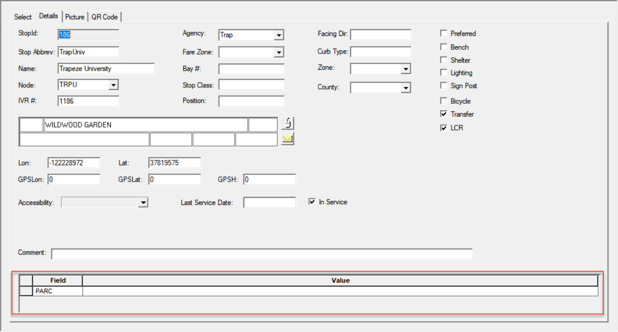Expand the Fare Zone dropdown

(280, 52)
